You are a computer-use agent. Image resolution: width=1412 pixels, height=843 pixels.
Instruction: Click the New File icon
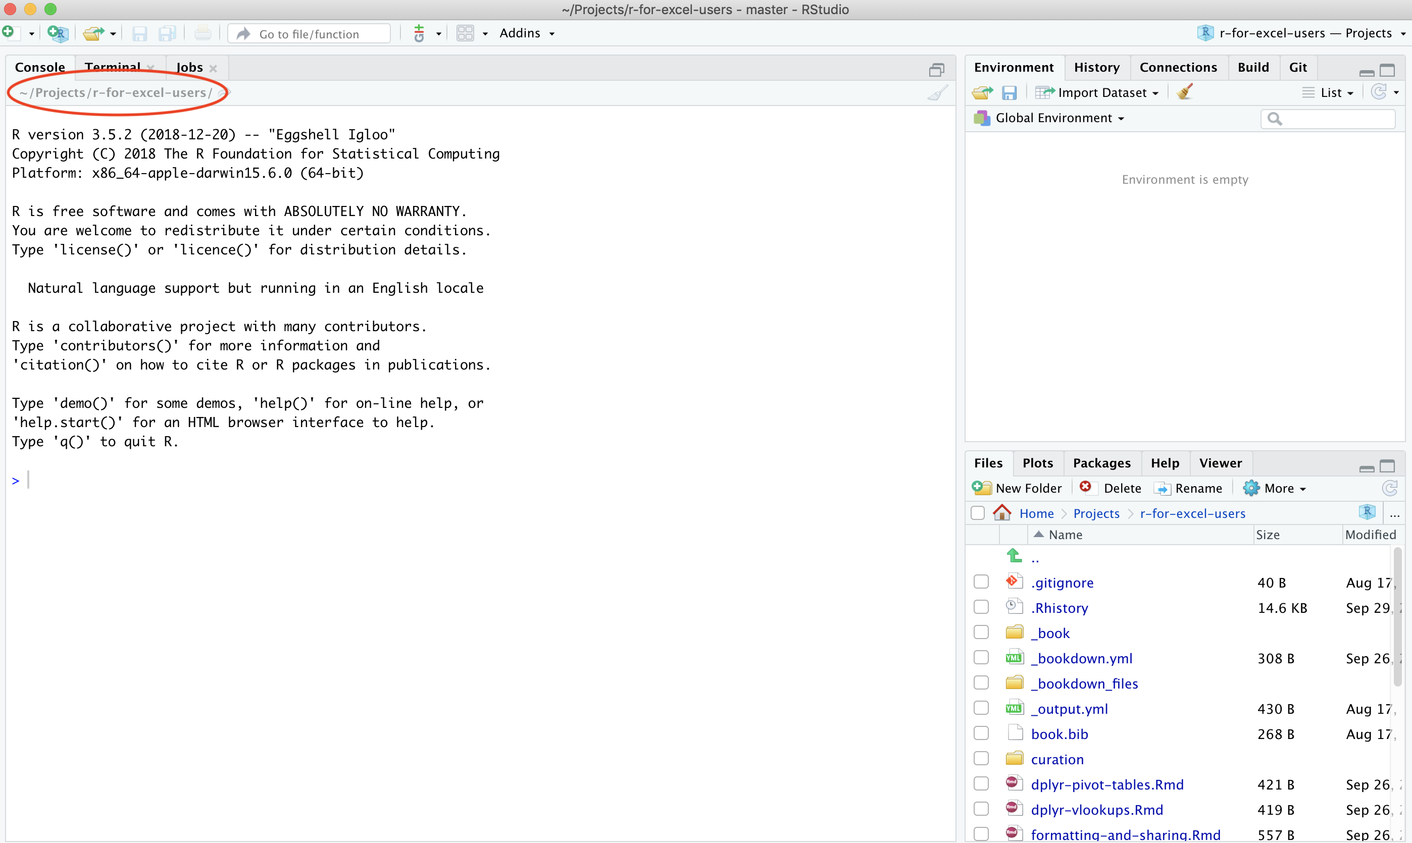click(10, 33)
